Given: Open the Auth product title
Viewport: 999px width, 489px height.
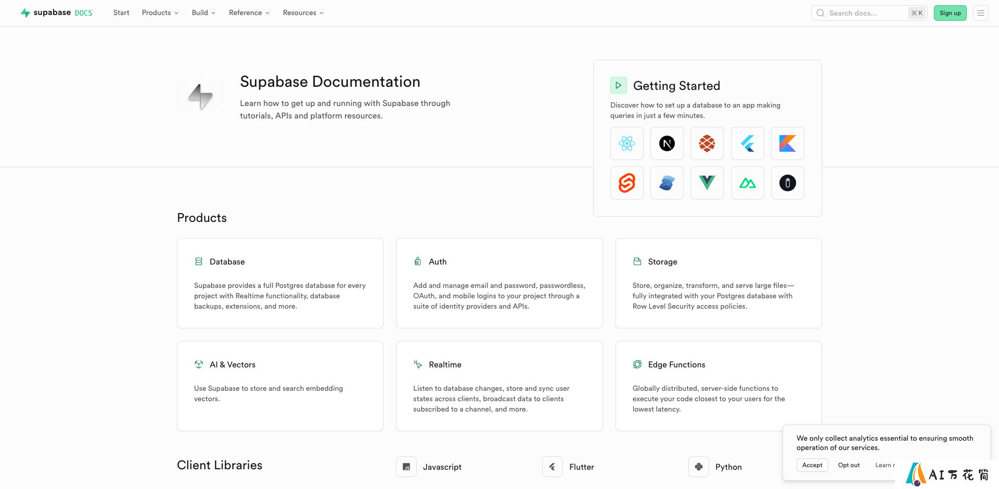Looking at the screenshot, I should coord(438,261).
